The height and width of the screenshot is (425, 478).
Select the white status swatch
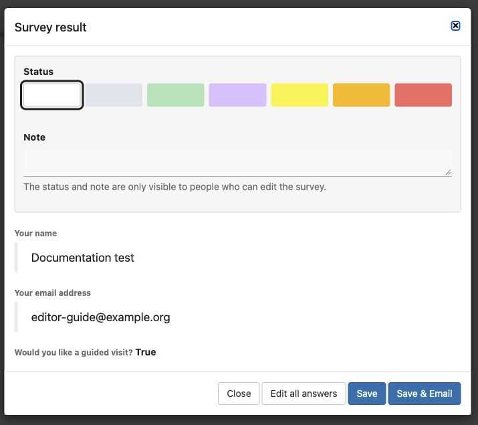pos(52,95)
